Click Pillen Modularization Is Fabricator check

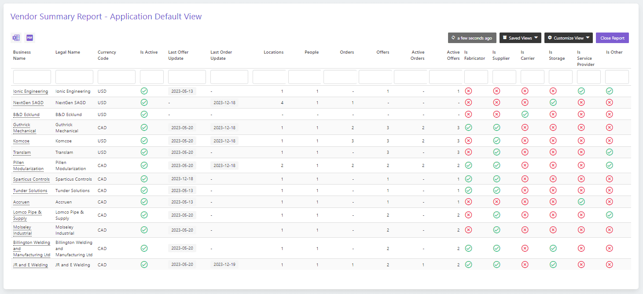[x=468, y=165]
